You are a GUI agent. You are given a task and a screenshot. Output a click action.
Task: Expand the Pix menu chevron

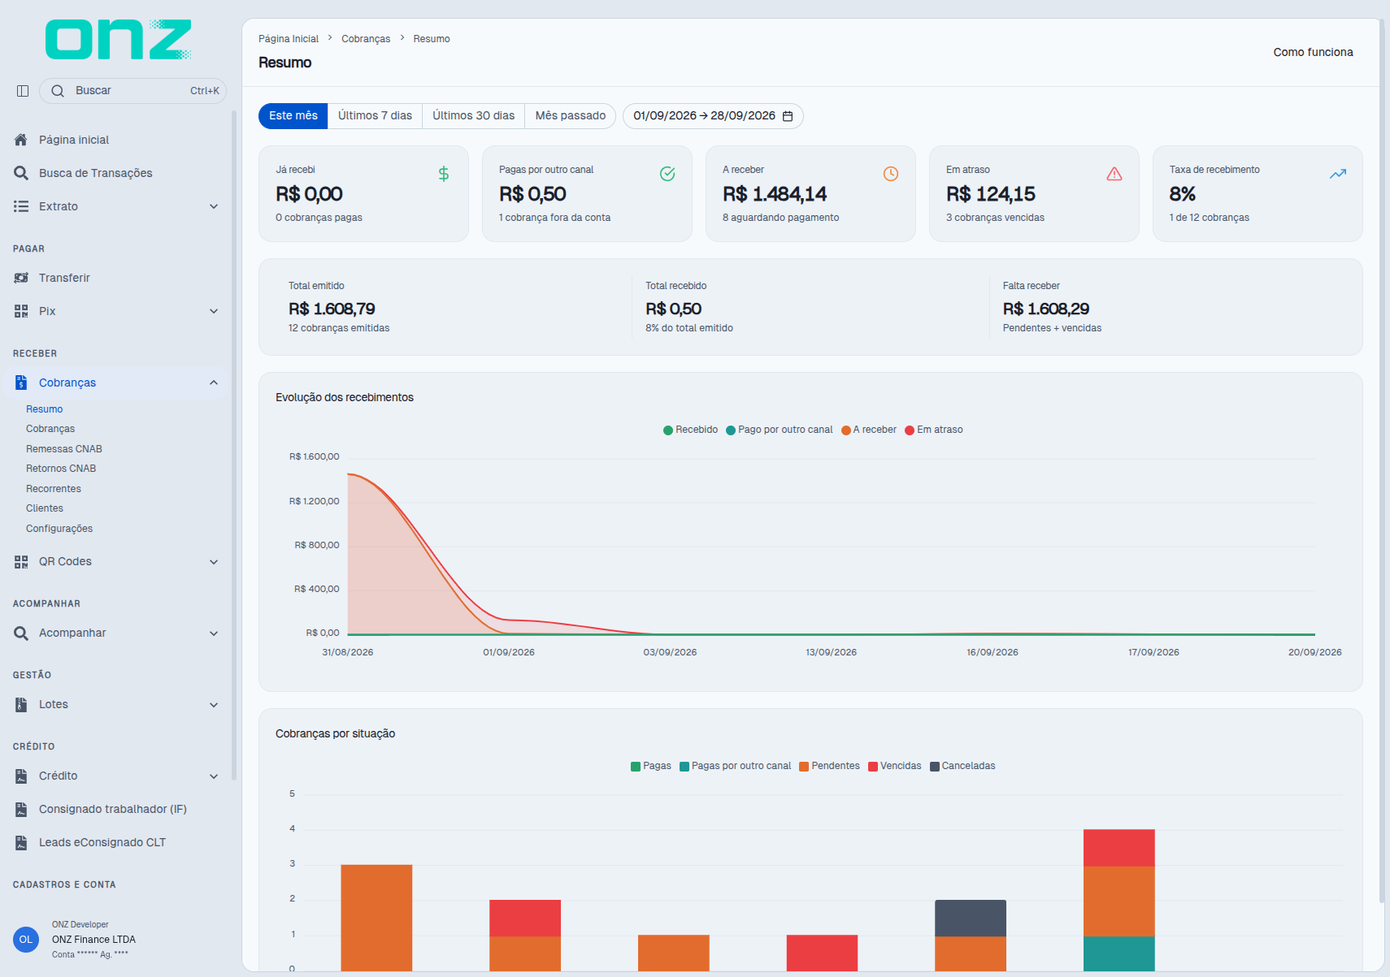(x=214, y=311)
